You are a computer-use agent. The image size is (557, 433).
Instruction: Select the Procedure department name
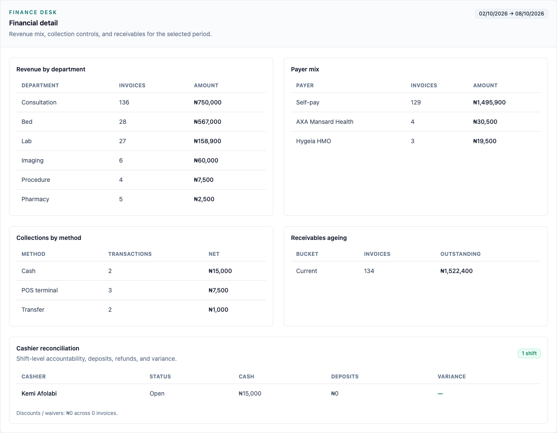click(x=36, y=180)
